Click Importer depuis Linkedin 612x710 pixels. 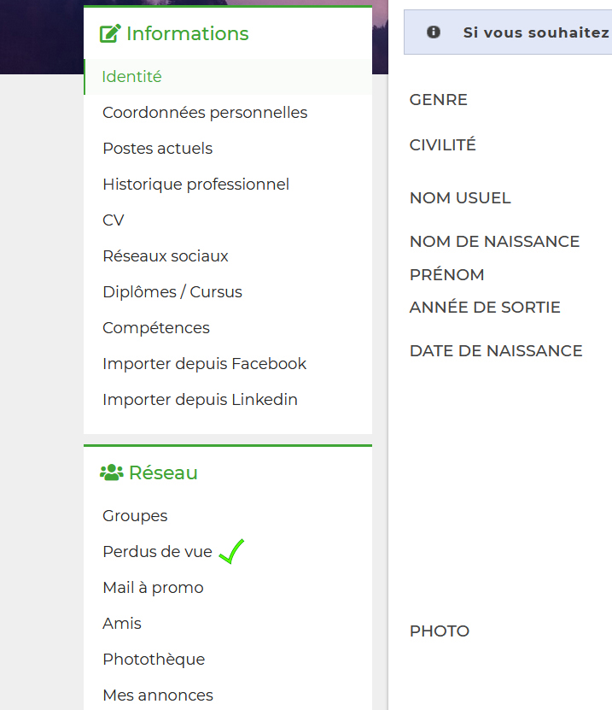point(200,400)
